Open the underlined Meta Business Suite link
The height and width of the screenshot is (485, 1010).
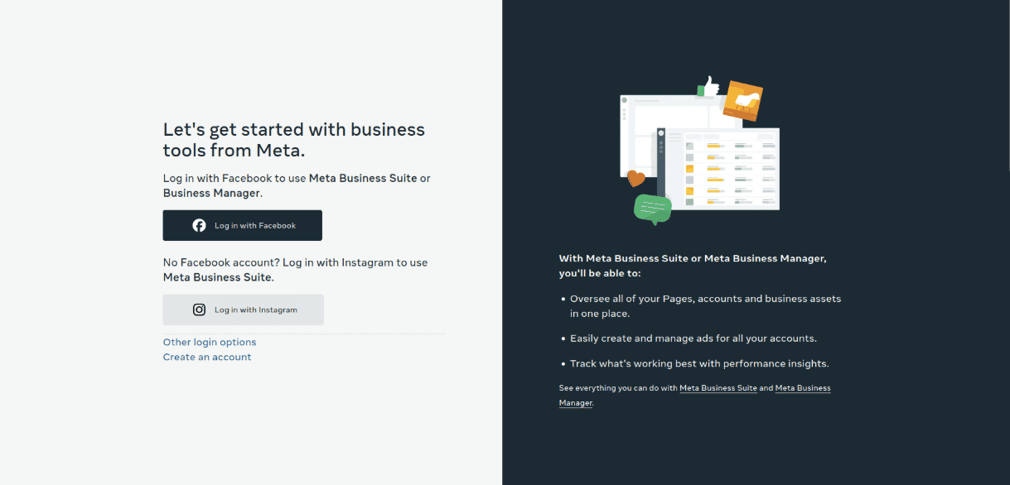(718, 388)
